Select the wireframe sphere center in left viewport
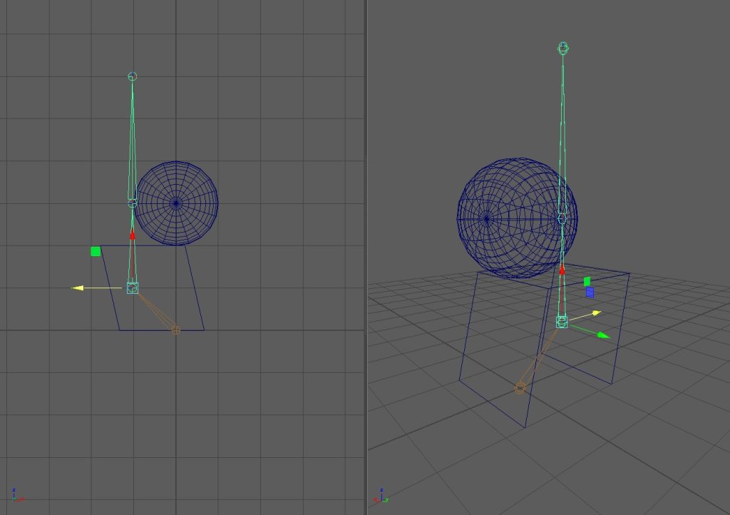This screenshot has height=515, width=730. (176, 203)
